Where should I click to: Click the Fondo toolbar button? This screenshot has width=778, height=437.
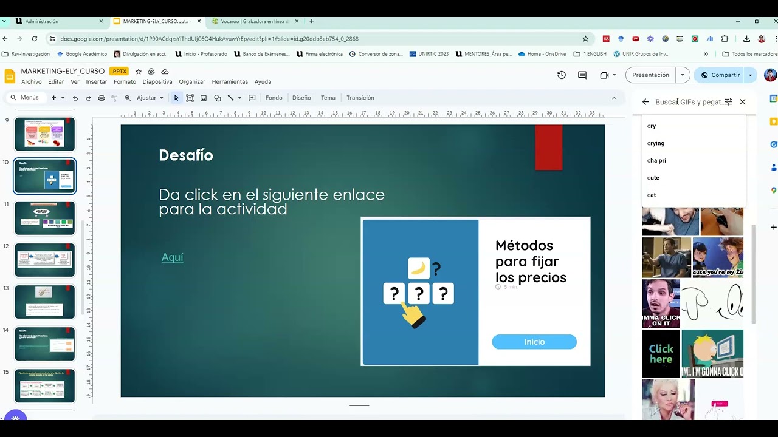pyautogui.click(x=274, y=98)
